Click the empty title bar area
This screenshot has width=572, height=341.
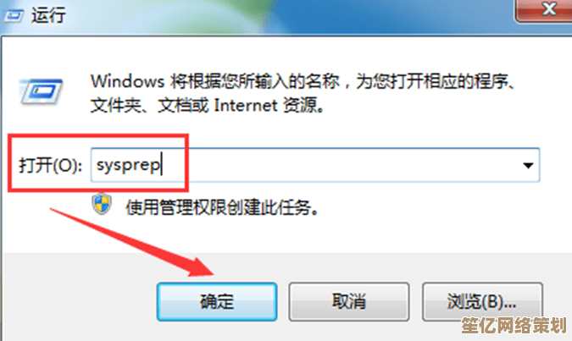coord(292,16)
